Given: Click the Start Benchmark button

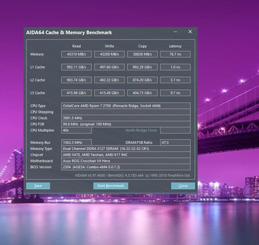Looking at the screenshot, I should tap(111, 186).
